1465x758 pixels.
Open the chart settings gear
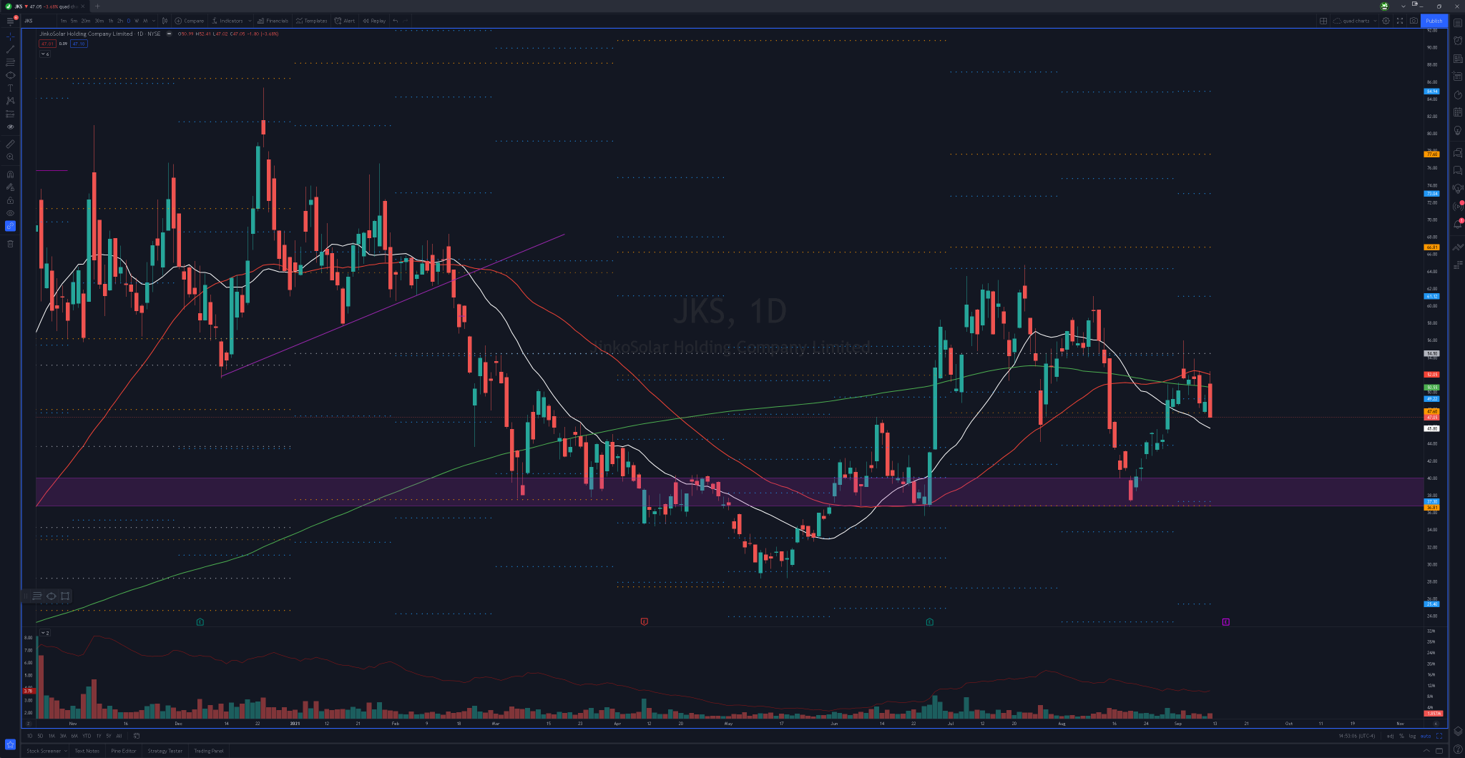[x=1386, y=21]
